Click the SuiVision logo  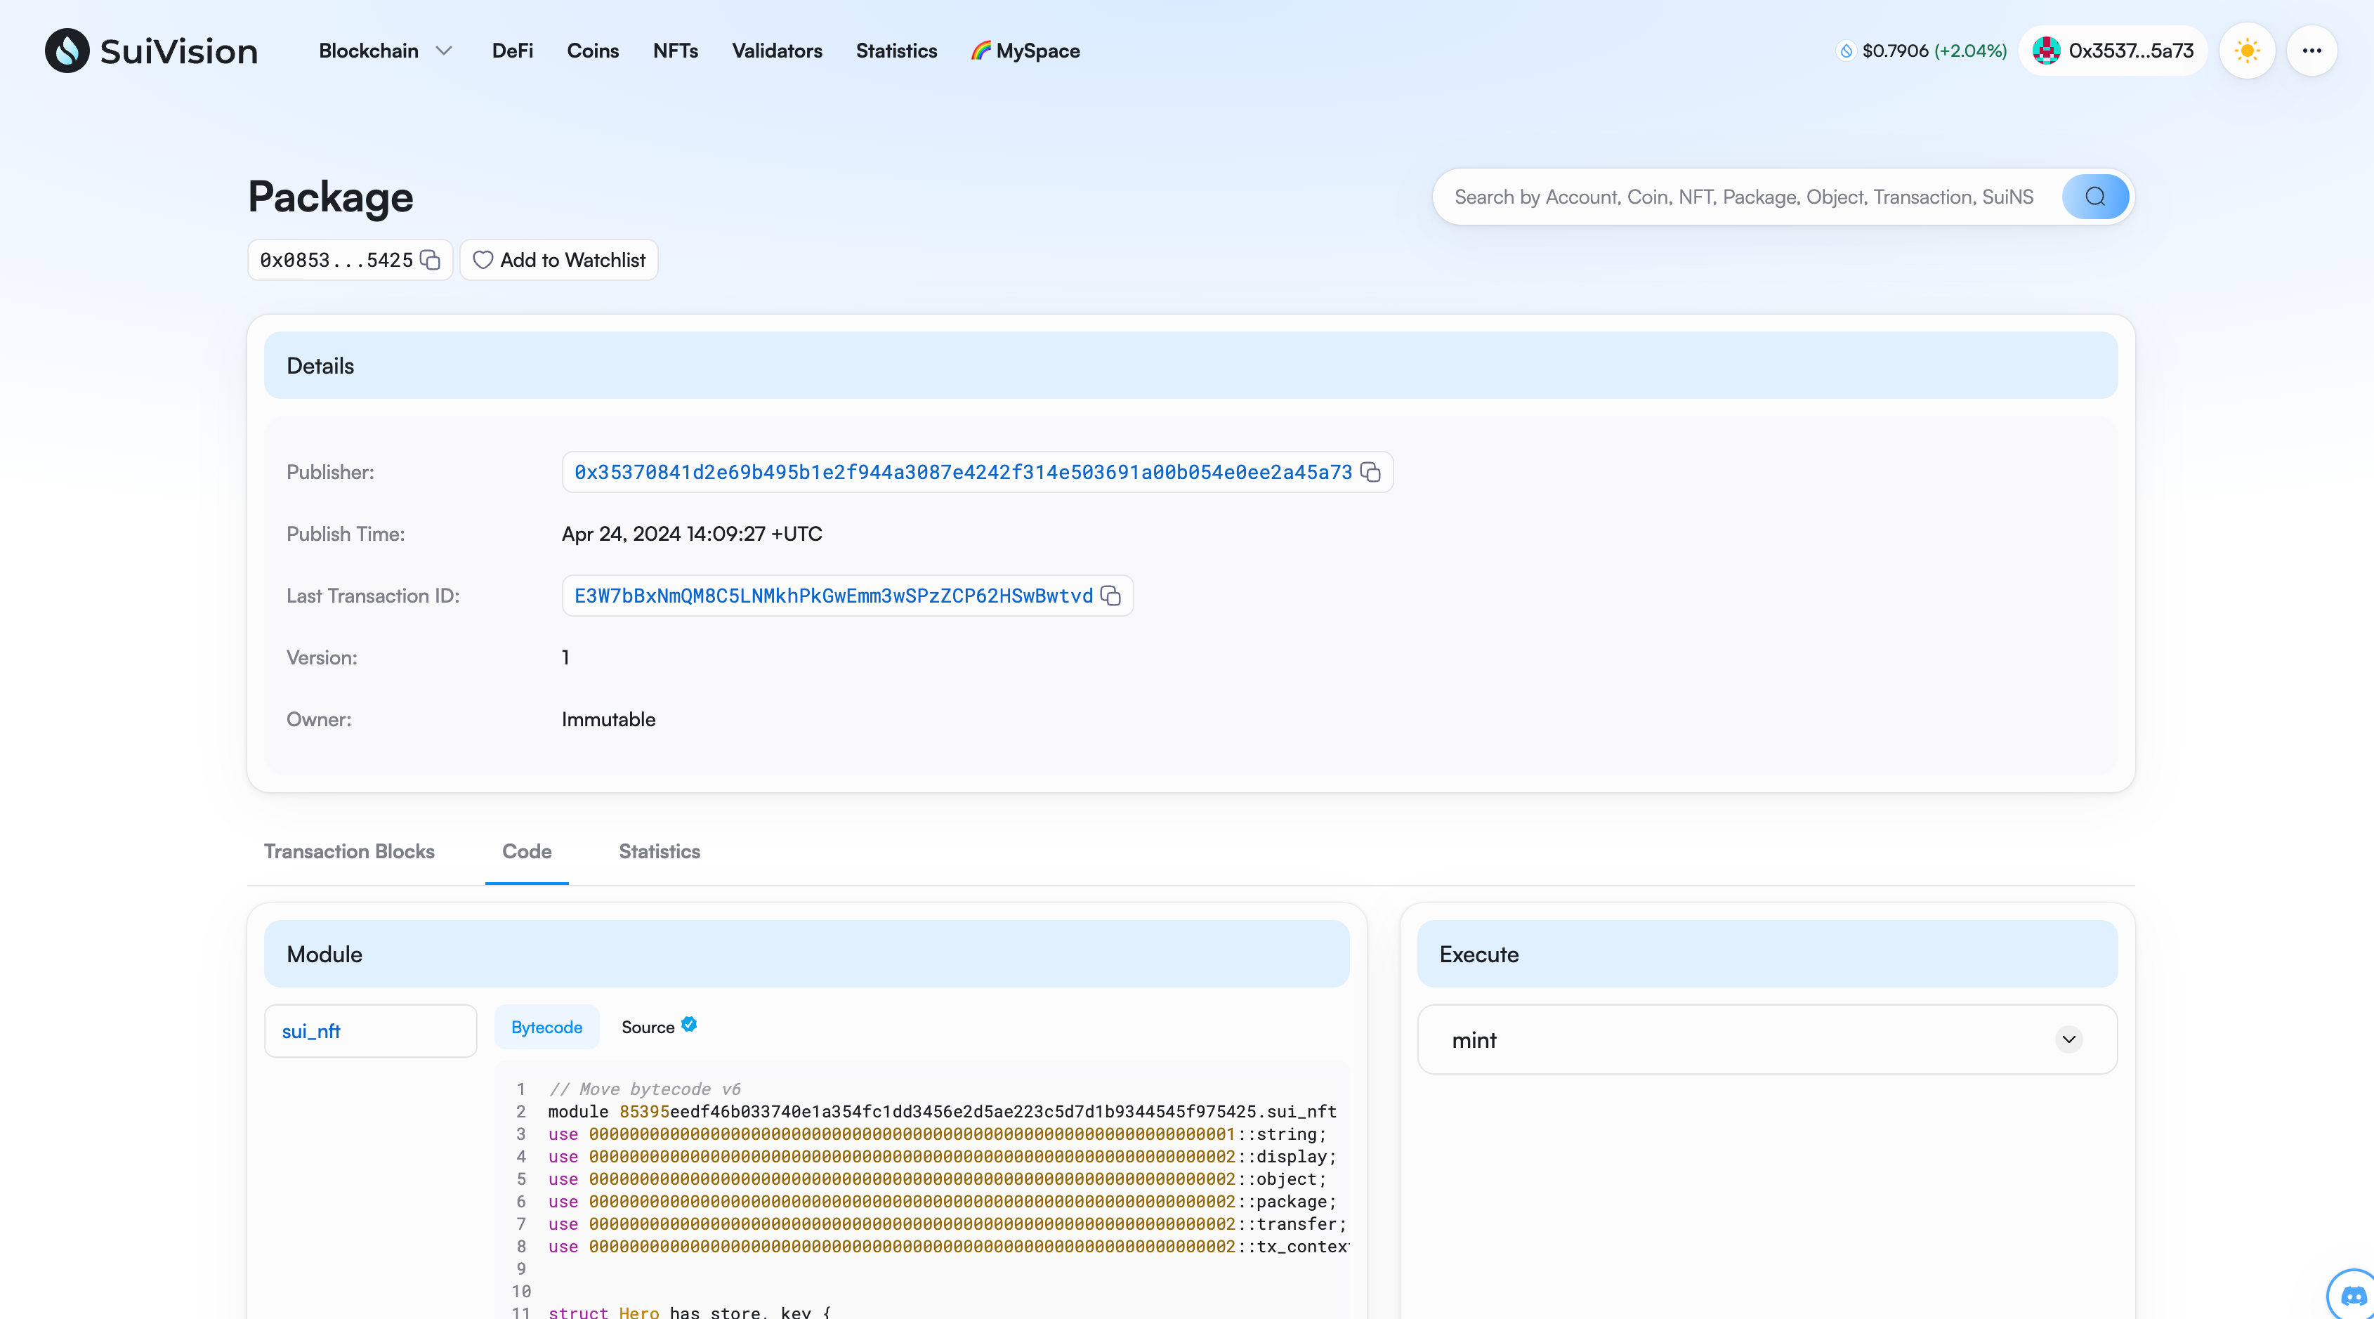click(x=151, y=51)
